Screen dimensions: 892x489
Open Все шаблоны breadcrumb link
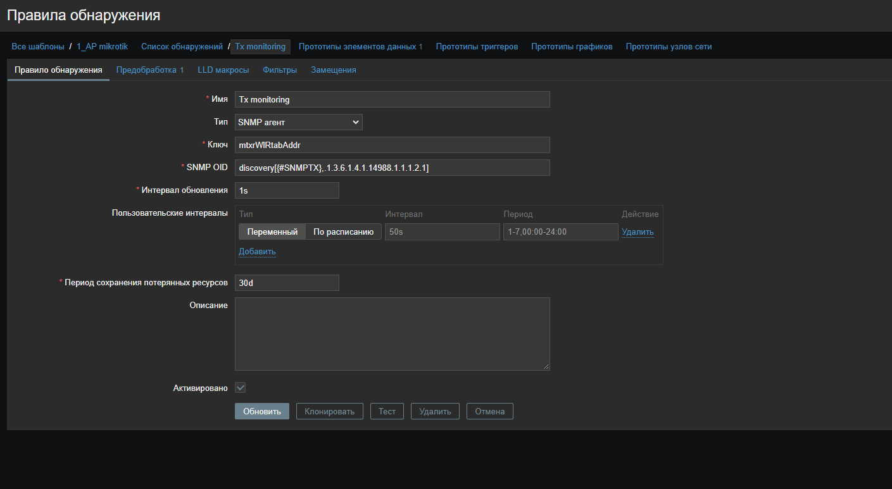38,47
